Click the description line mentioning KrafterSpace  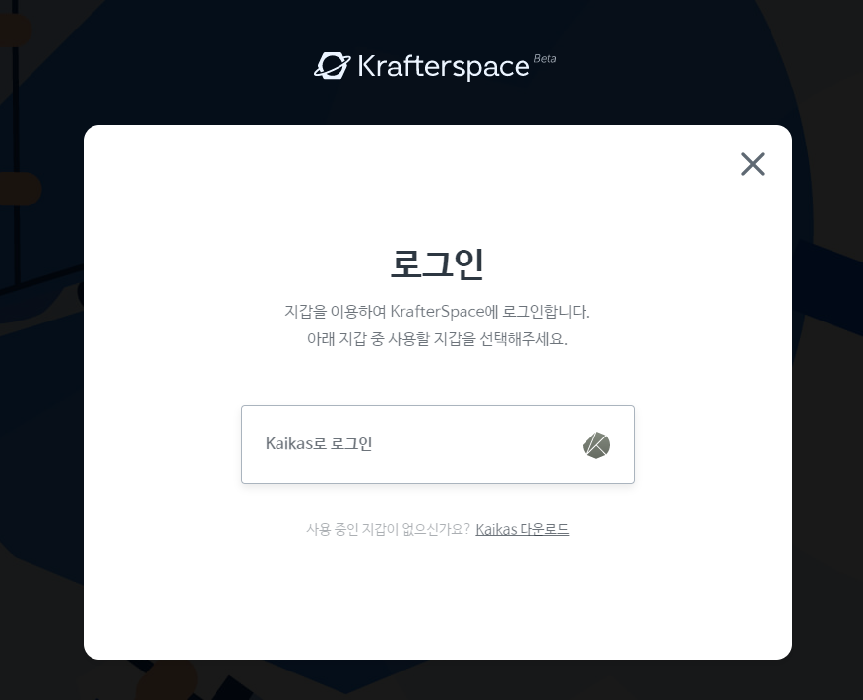click(437, 312)
